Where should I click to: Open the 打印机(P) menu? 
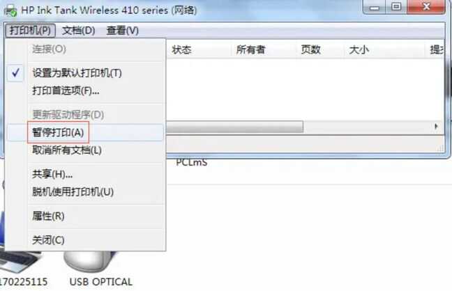tap(30, 30)
